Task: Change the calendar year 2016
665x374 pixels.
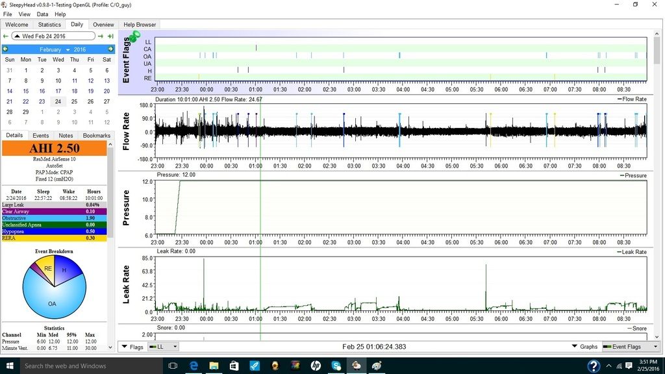Action: point(80,49)
